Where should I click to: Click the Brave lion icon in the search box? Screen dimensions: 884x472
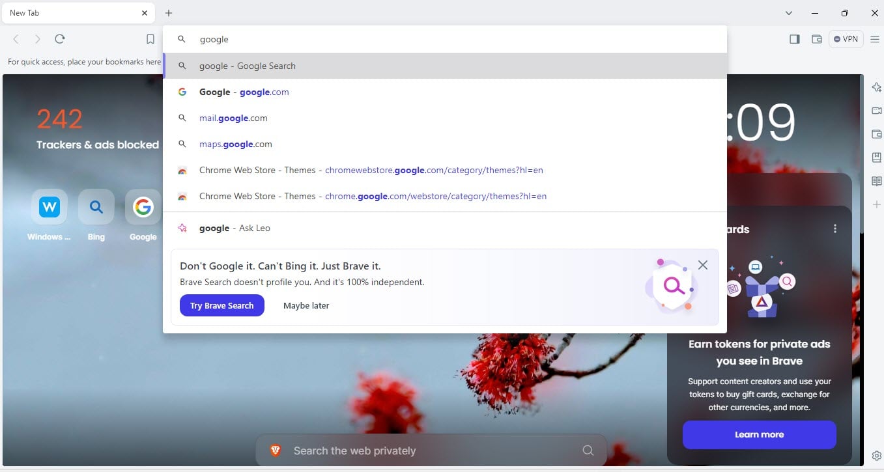[x=276, y=451]
